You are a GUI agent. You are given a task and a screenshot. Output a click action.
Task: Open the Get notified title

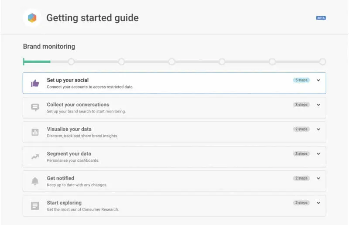(60, 178)
